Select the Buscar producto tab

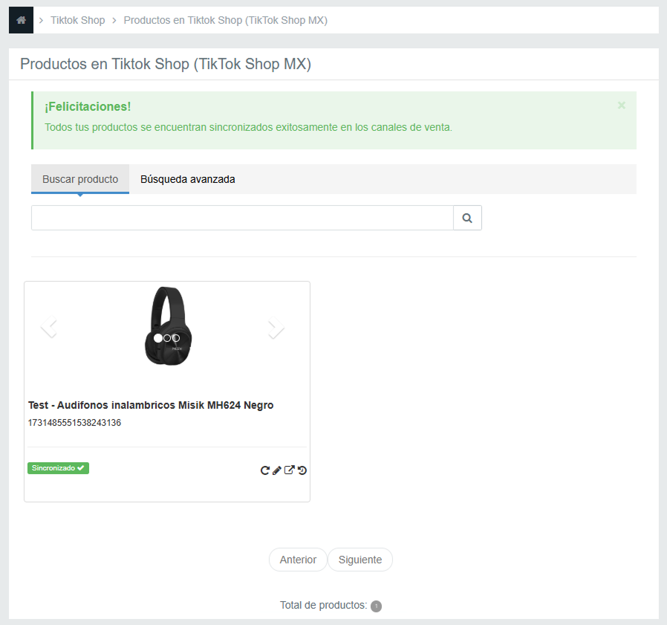tap(80, 179)
